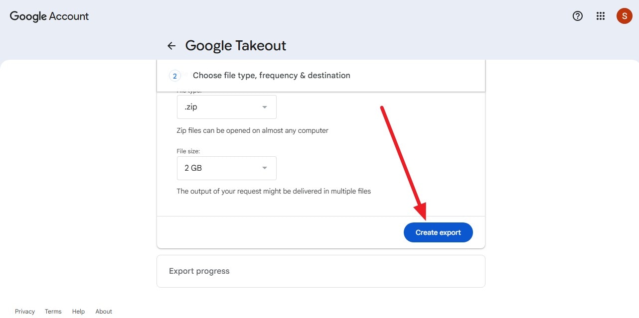This screenshot has height=318, width=639.
Task: Open the Help link in footer
Action: [x=78, y=312]
